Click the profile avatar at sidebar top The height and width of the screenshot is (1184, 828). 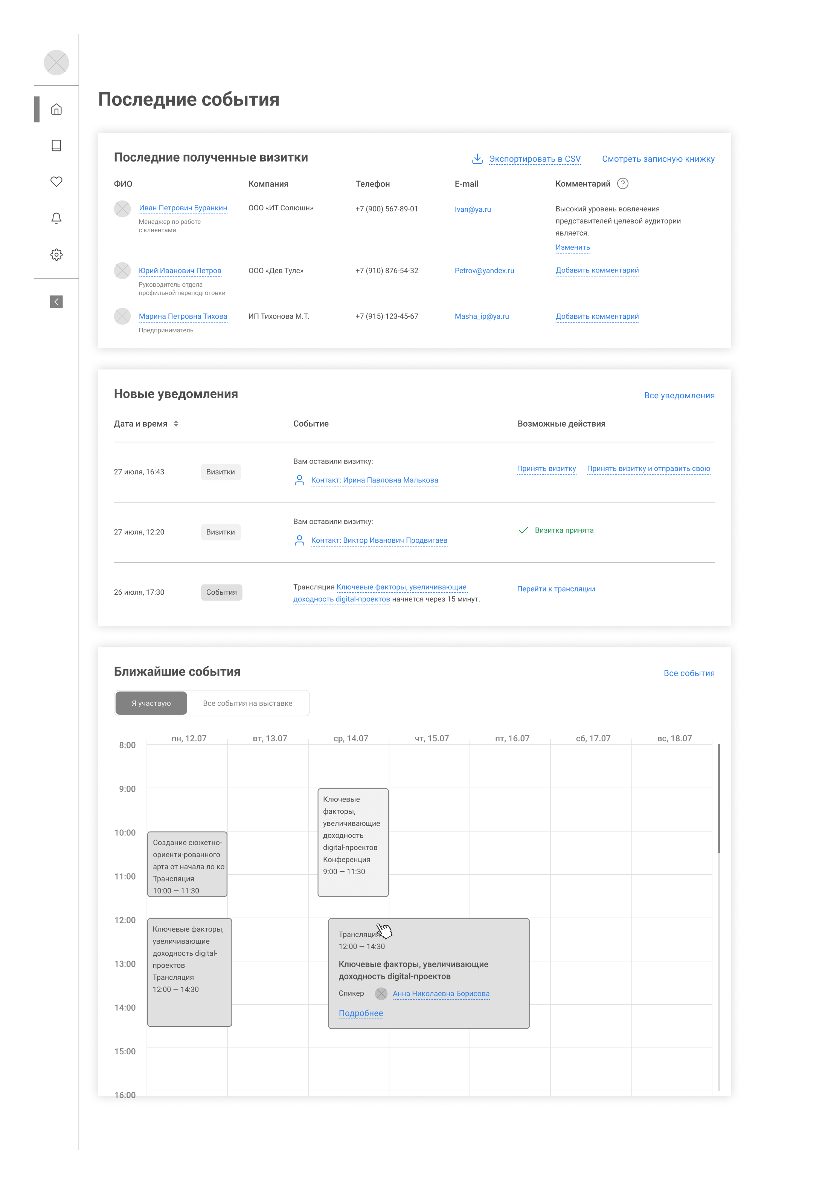point(57,63)
